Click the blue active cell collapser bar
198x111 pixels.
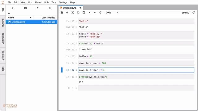click(x=62, y=70)
